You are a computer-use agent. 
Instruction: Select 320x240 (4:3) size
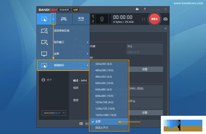(109, 64)
